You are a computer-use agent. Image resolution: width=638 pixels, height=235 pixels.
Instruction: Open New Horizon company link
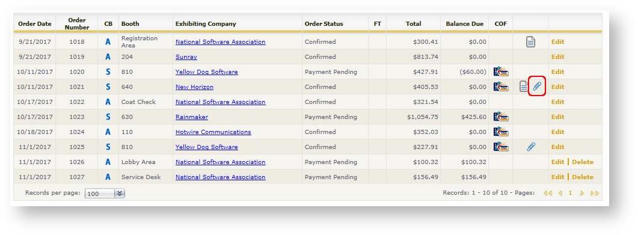pyautogui.click(x=194, y=87)
